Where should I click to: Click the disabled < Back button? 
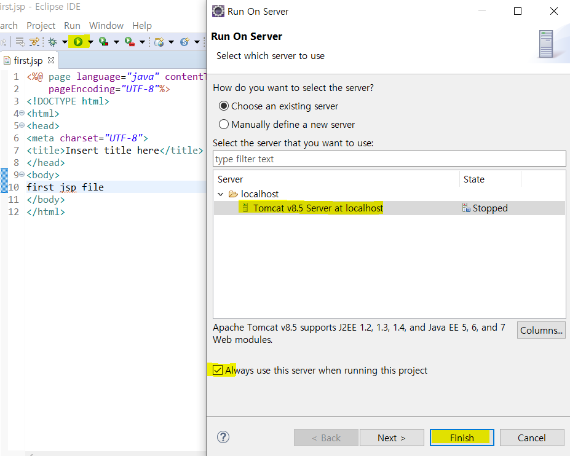pyautogui.click(x=326, y=438)
